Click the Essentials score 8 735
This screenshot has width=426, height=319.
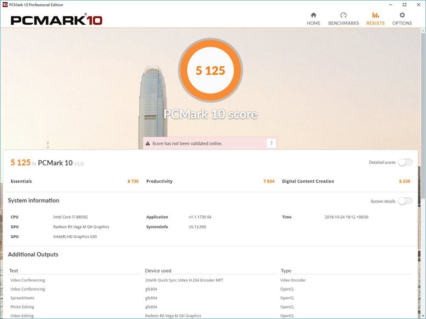pos(133,182)
